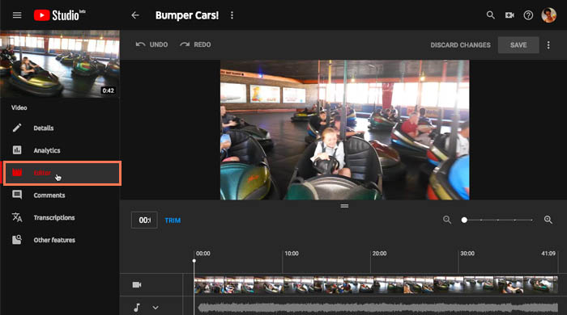567x315 pixels.
Task: Click the Other features icon
Action: (x=17, y=240)
